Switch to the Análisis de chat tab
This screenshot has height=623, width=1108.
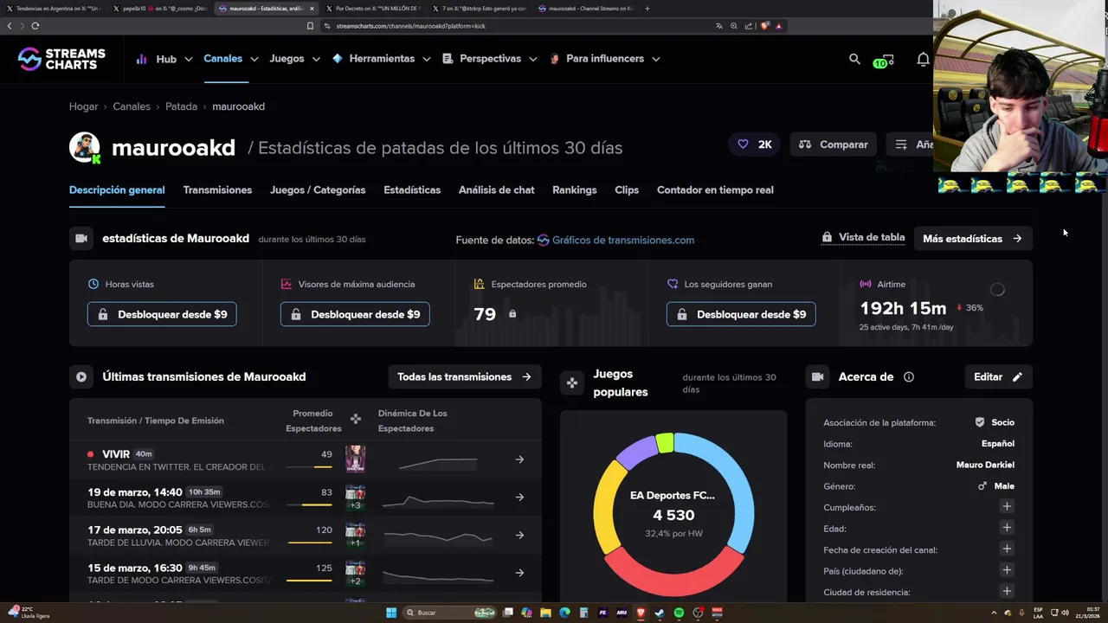(x=497, y=190)
